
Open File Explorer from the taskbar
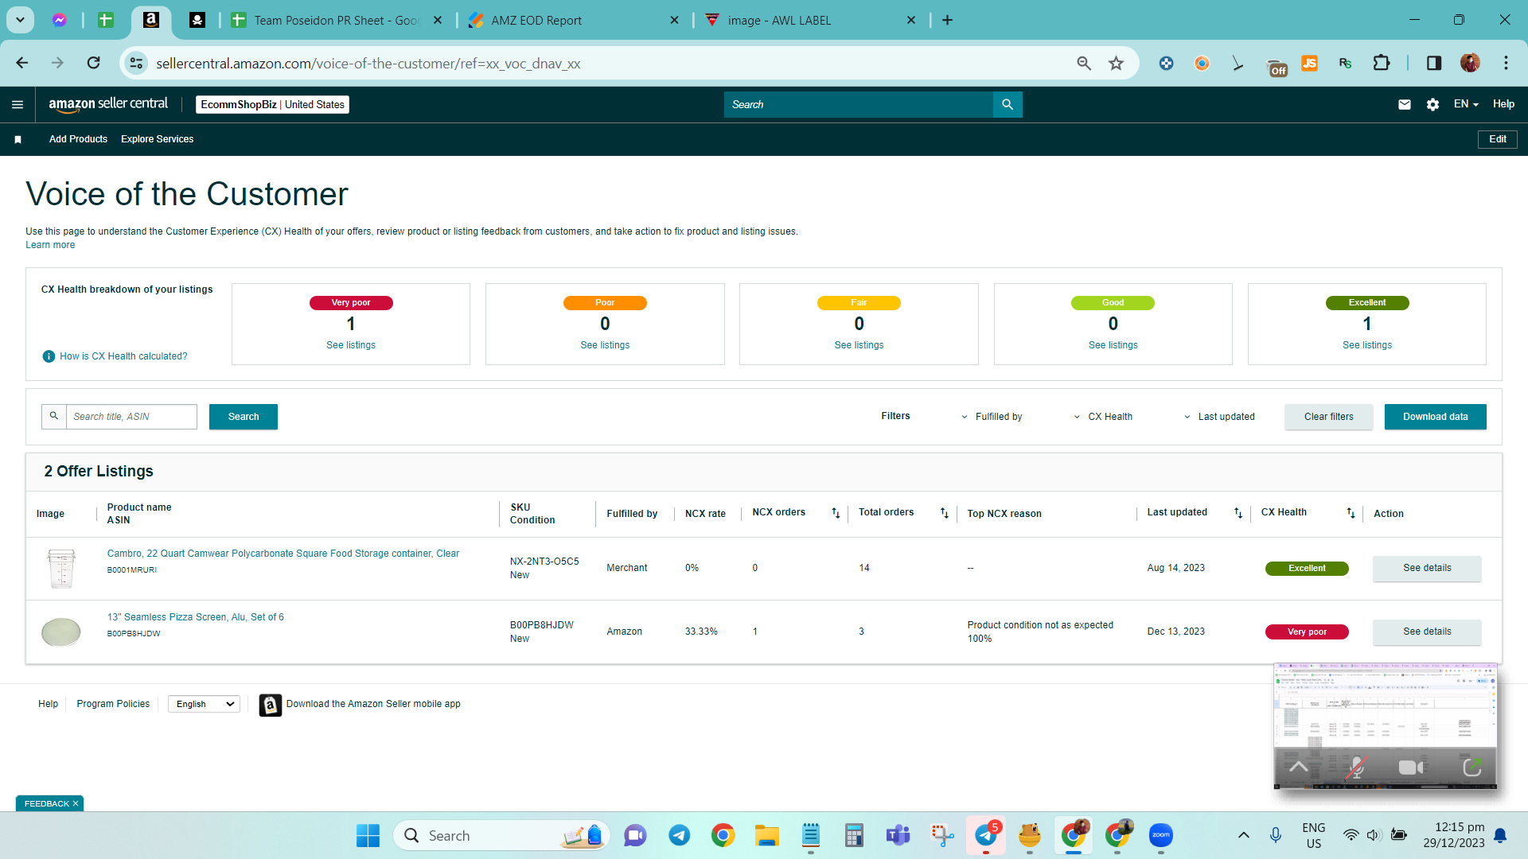pyautogui.click(x=767, y=835)
